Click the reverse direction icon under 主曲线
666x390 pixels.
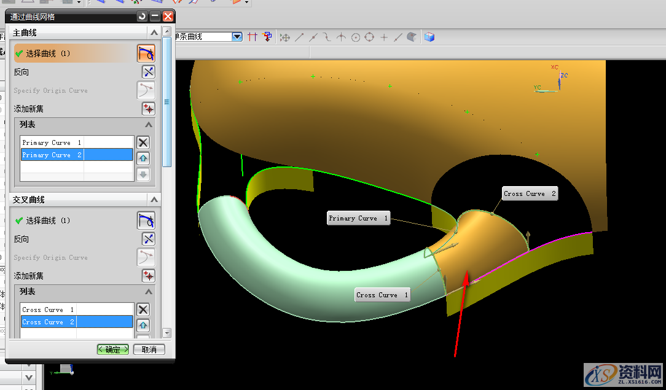(148, 72)
